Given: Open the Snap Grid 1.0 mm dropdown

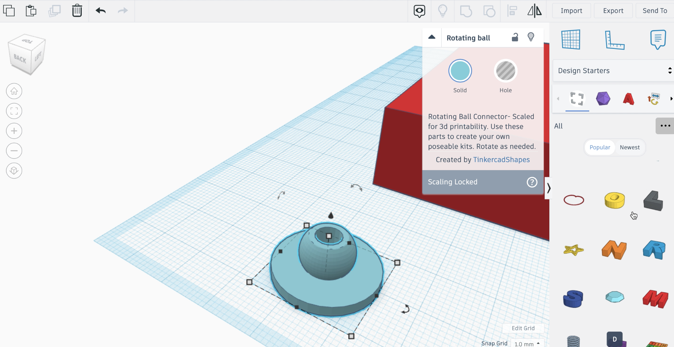Looking at the screenshot, I should click(527, 344).
